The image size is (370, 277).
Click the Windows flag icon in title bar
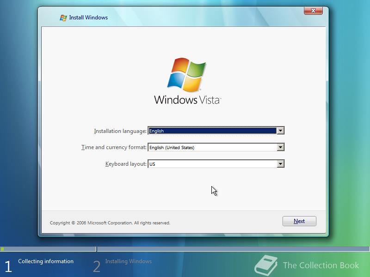pos(63,18)
